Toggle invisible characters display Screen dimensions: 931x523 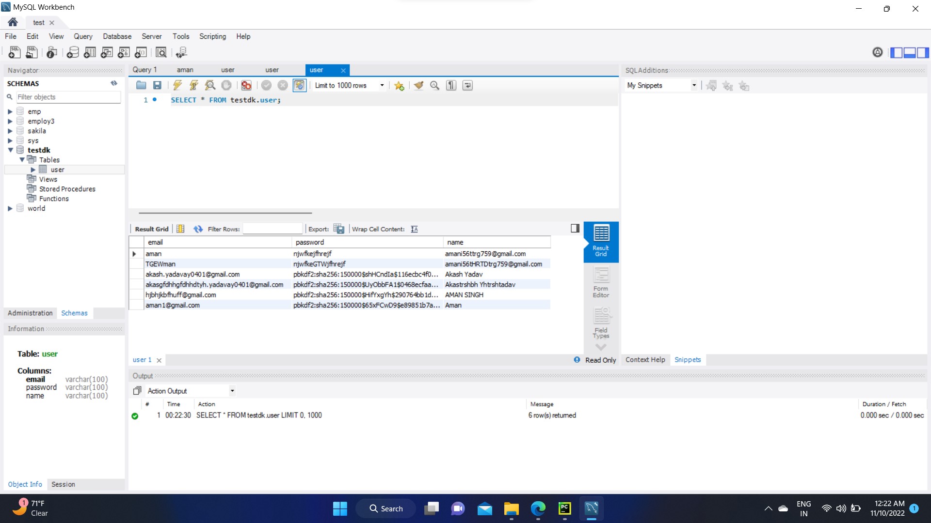tap(451, 85)
